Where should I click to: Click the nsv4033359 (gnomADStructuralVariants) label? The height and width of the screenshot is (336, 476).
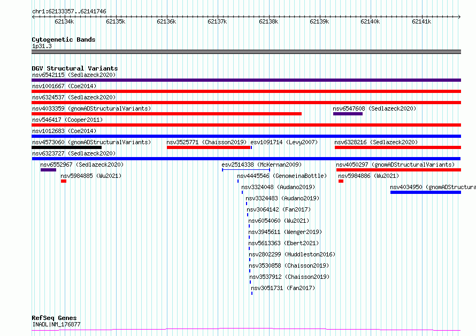point(91,108)
